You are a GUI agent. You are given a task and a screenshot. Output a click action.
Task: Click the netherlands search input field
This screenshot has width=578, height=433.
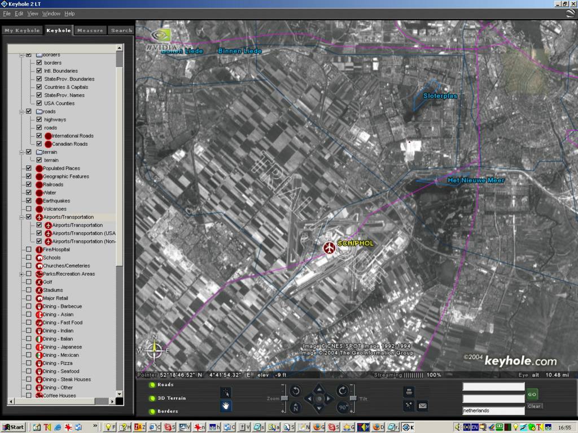click(x=493, y=410)
